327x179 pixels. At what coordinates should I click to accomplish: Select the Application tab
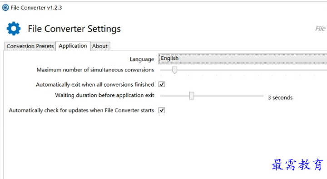73,46
